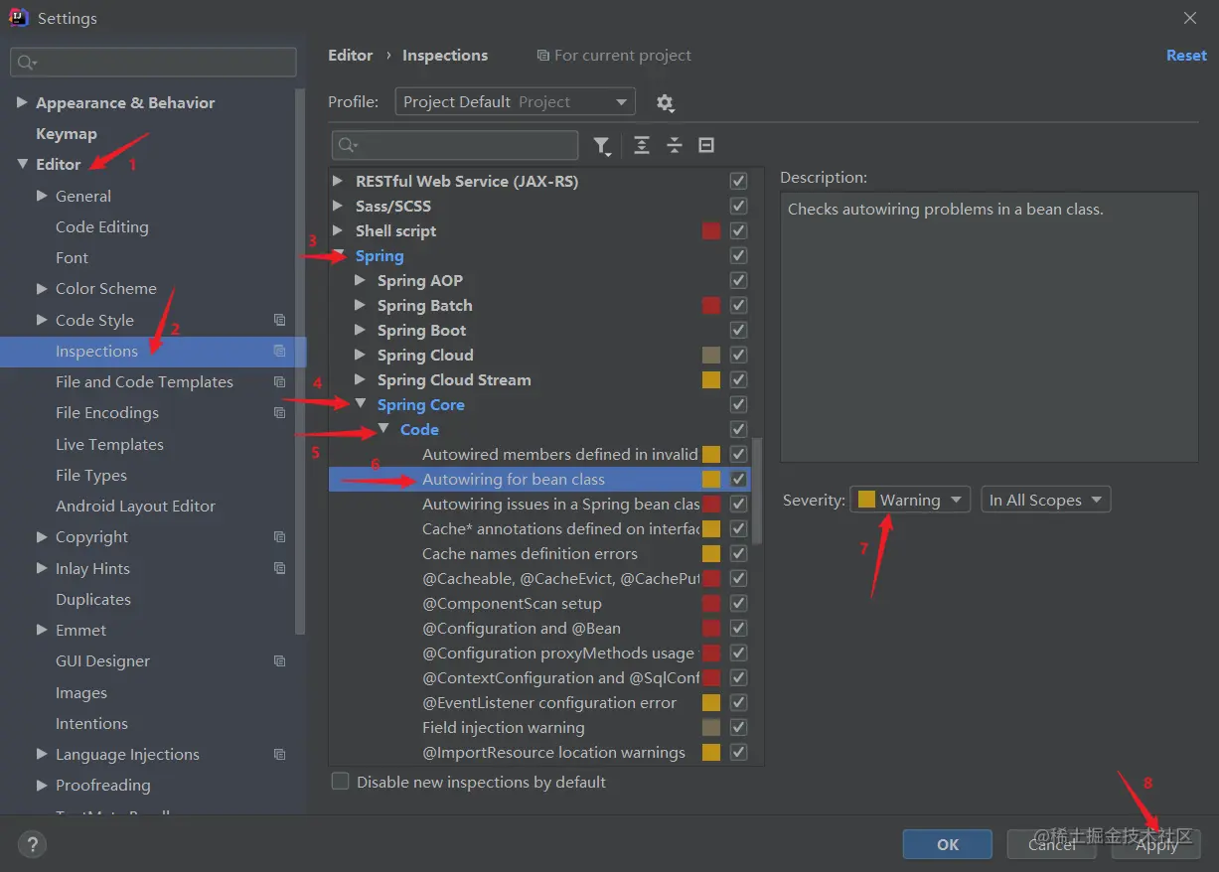Image resolution: width=1219 pixels, height=872 pixels.
Task: Click project-level icon beside Code Style
Action: [x=279, y=320]
